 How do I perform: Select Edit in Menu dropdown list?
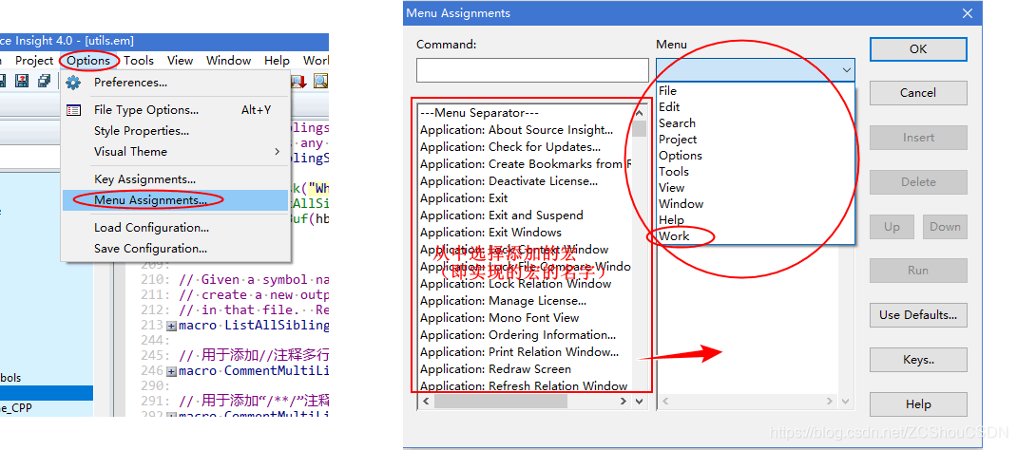(x=756, y=107)
